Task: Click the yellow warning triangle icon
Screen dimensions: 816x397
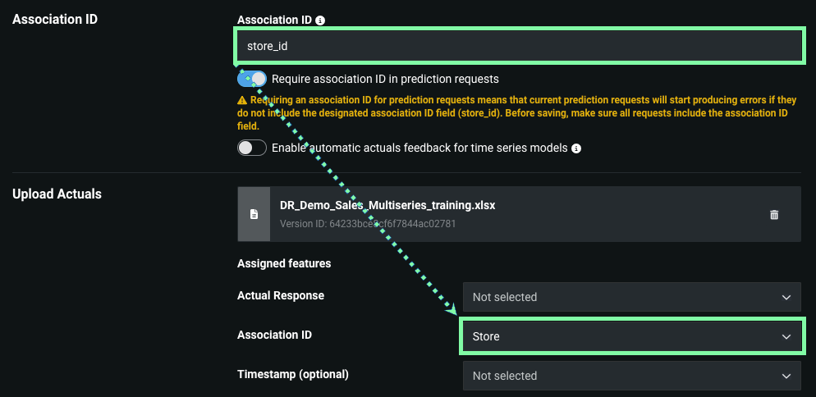Action: pos(241,100)
